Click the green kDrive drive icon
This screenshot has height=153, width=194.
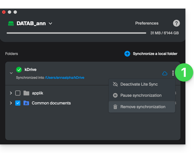pos(11,23)
